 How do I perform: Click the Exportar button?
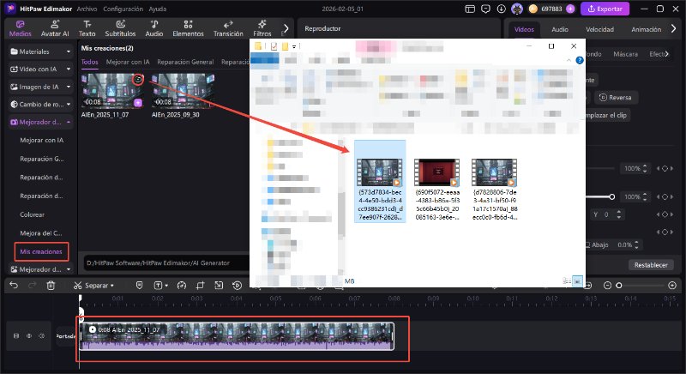(605, 9)
